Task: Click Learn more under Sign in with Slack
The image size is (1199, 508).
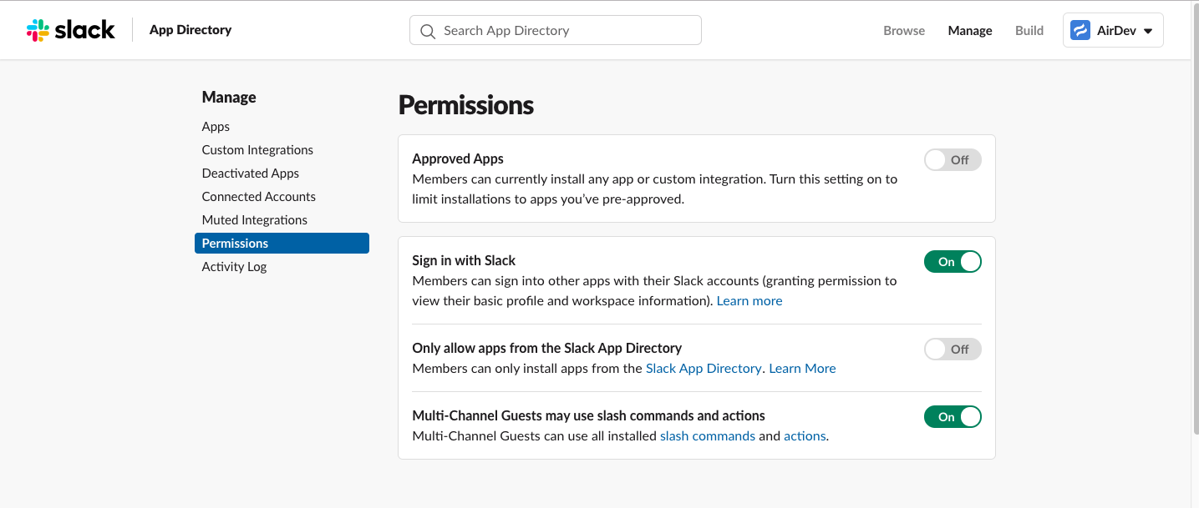Action: (x=749, y=301)
